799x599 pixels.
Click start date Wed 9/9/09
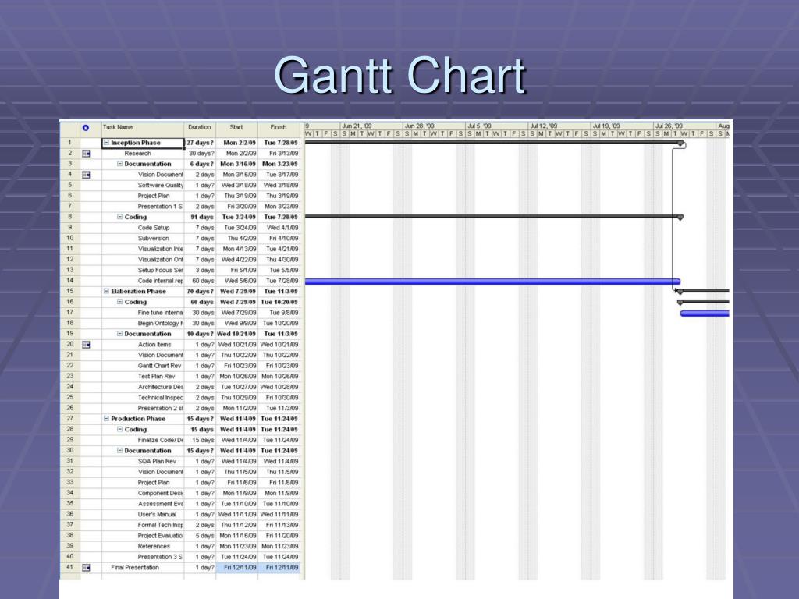[236, 324]
